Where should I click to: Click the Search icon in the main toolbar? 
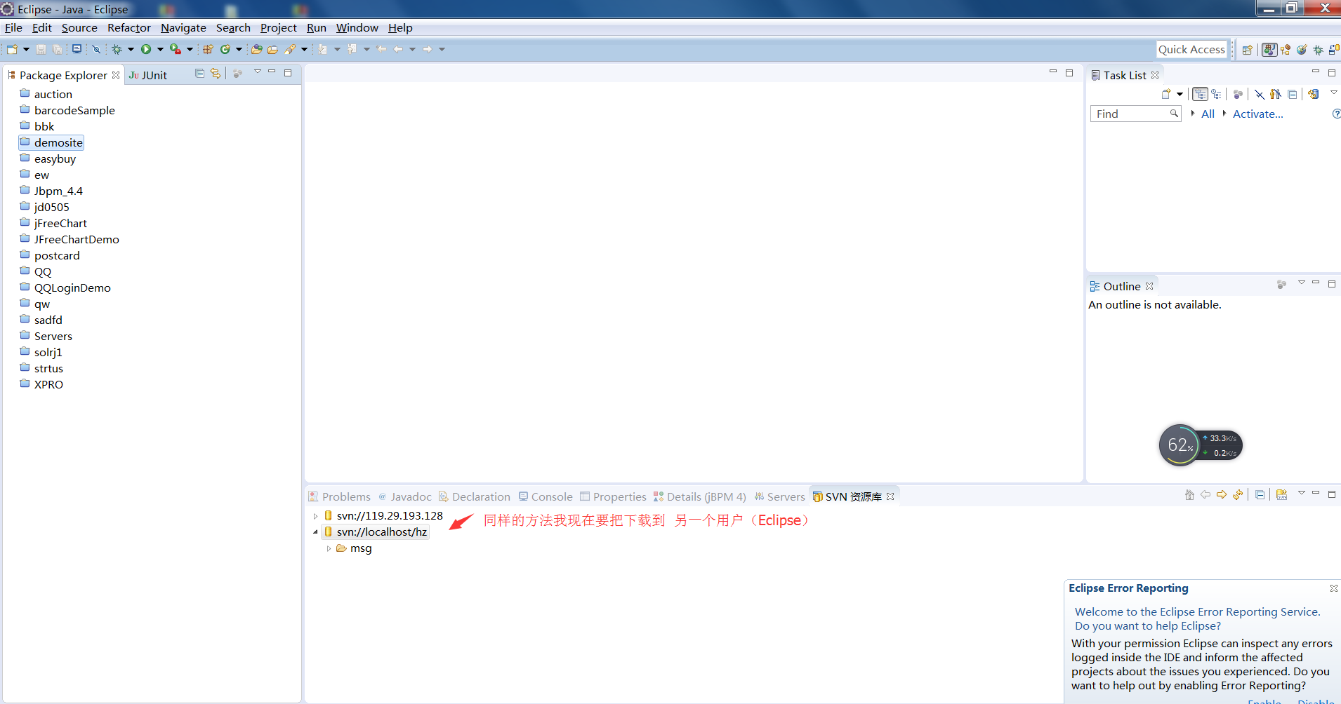pyautogui.click(x=289, y=49)
